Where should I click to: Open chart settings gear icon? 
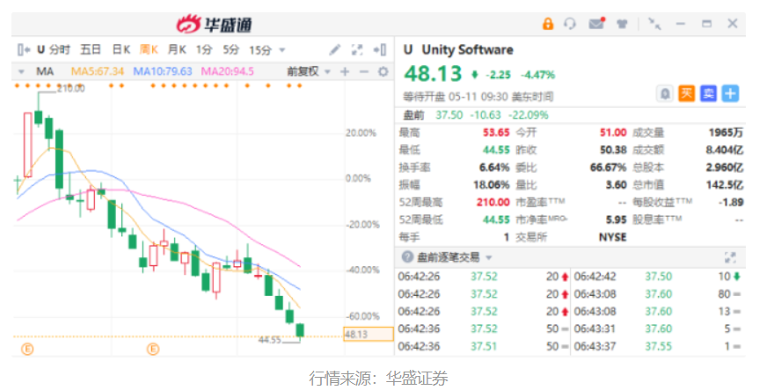point(383,72)
